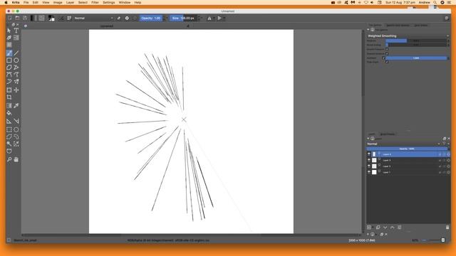This screenshot has height=256, width=456.
Task: Open the Layers panel blending mode dropdown
Action: click(x=404, y=144)
